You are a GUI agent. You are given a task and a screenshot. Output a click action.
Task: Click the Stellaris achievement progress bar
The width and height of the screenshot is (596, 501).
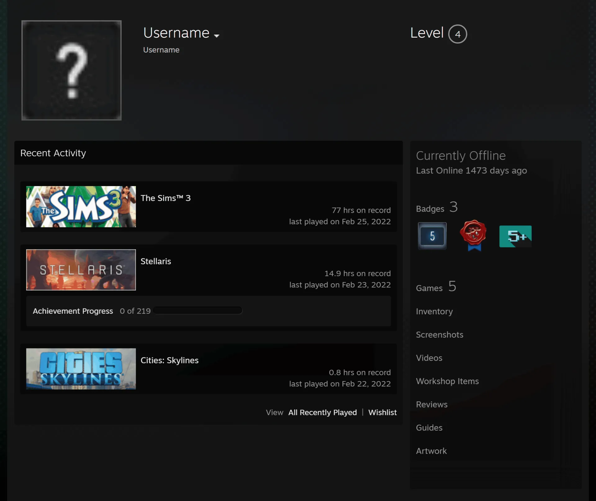pyautogui.click(x=198, y=310)
